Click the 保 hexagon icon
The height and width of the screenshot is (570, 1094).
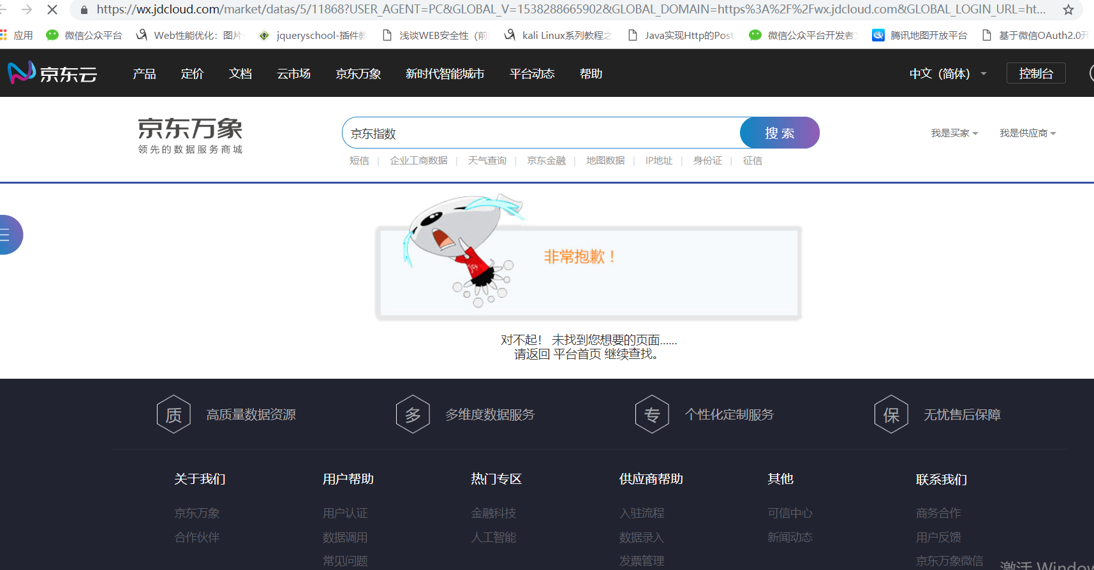891,414
